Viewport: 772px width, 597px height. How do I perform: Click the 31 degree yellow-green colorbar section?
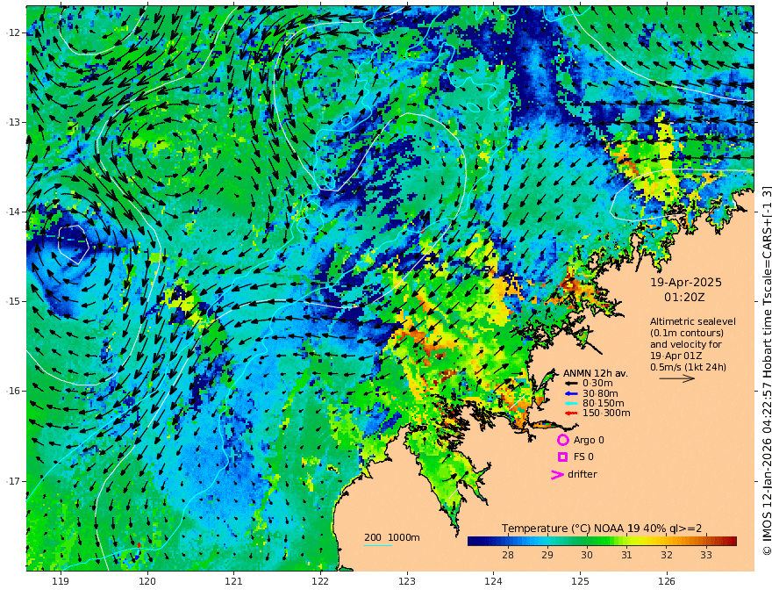pyautogui.click(x=626, y=542)
